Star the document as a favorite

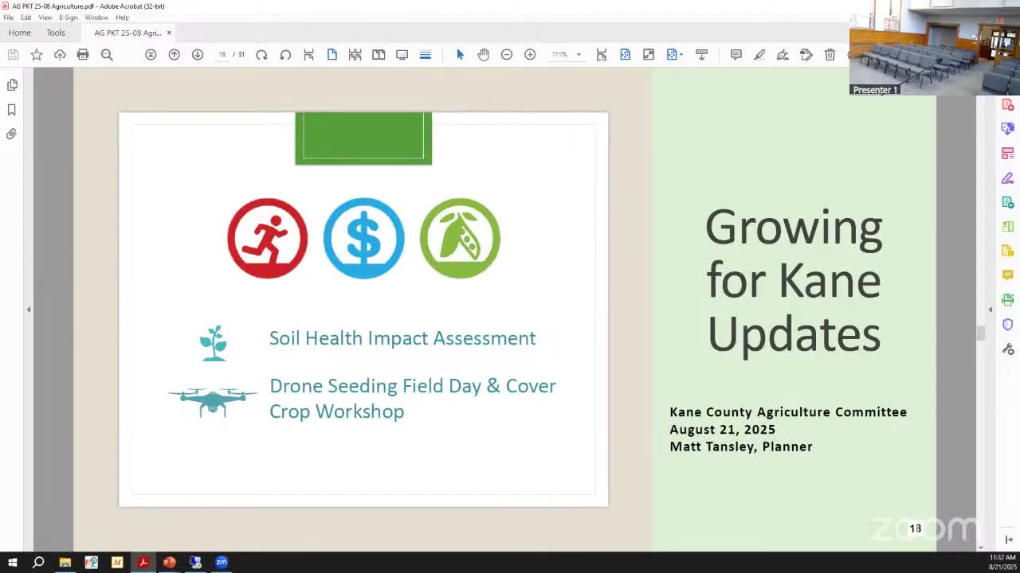[37, 54]
